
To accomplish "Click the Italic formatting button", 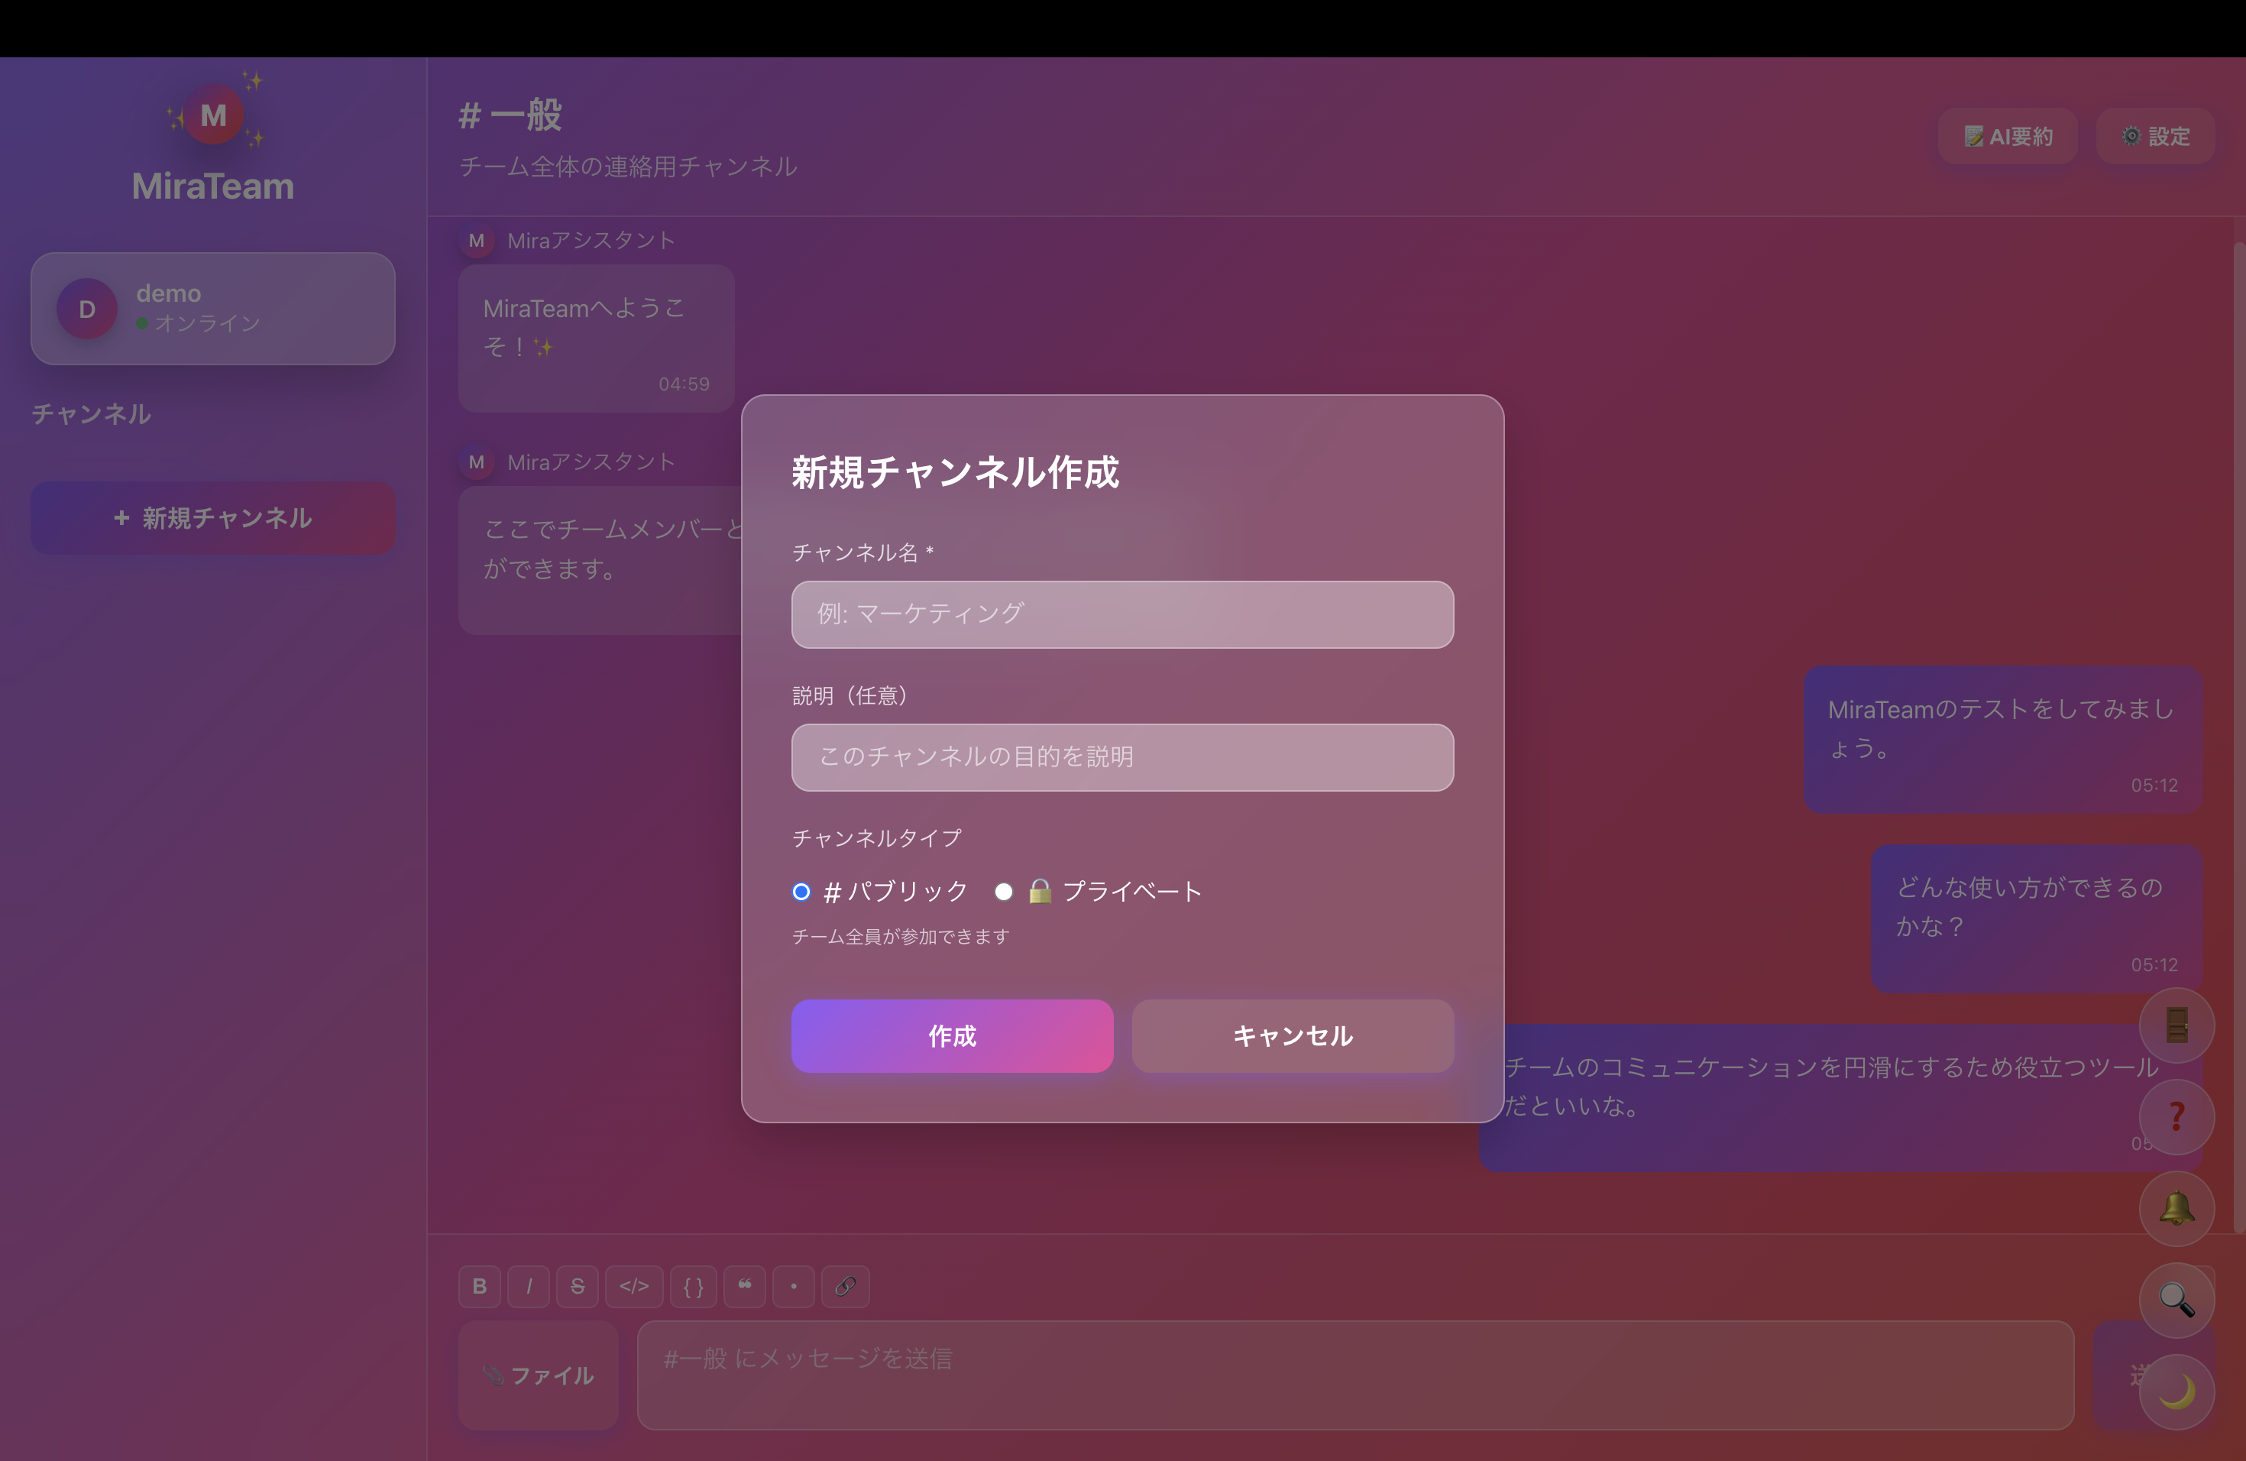I will (529, 1286).
